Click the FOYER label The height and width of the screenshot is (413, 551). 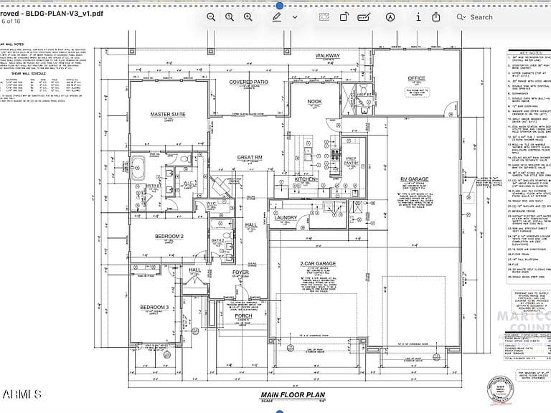click(241, 272)
